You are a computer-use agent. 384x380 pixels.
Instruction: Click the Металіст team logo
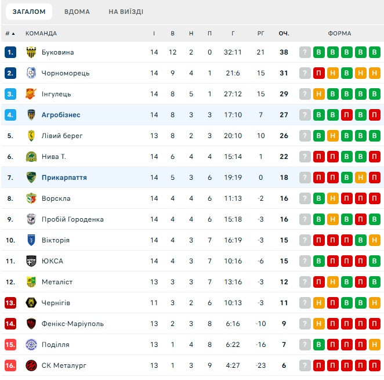coord(31,282)
